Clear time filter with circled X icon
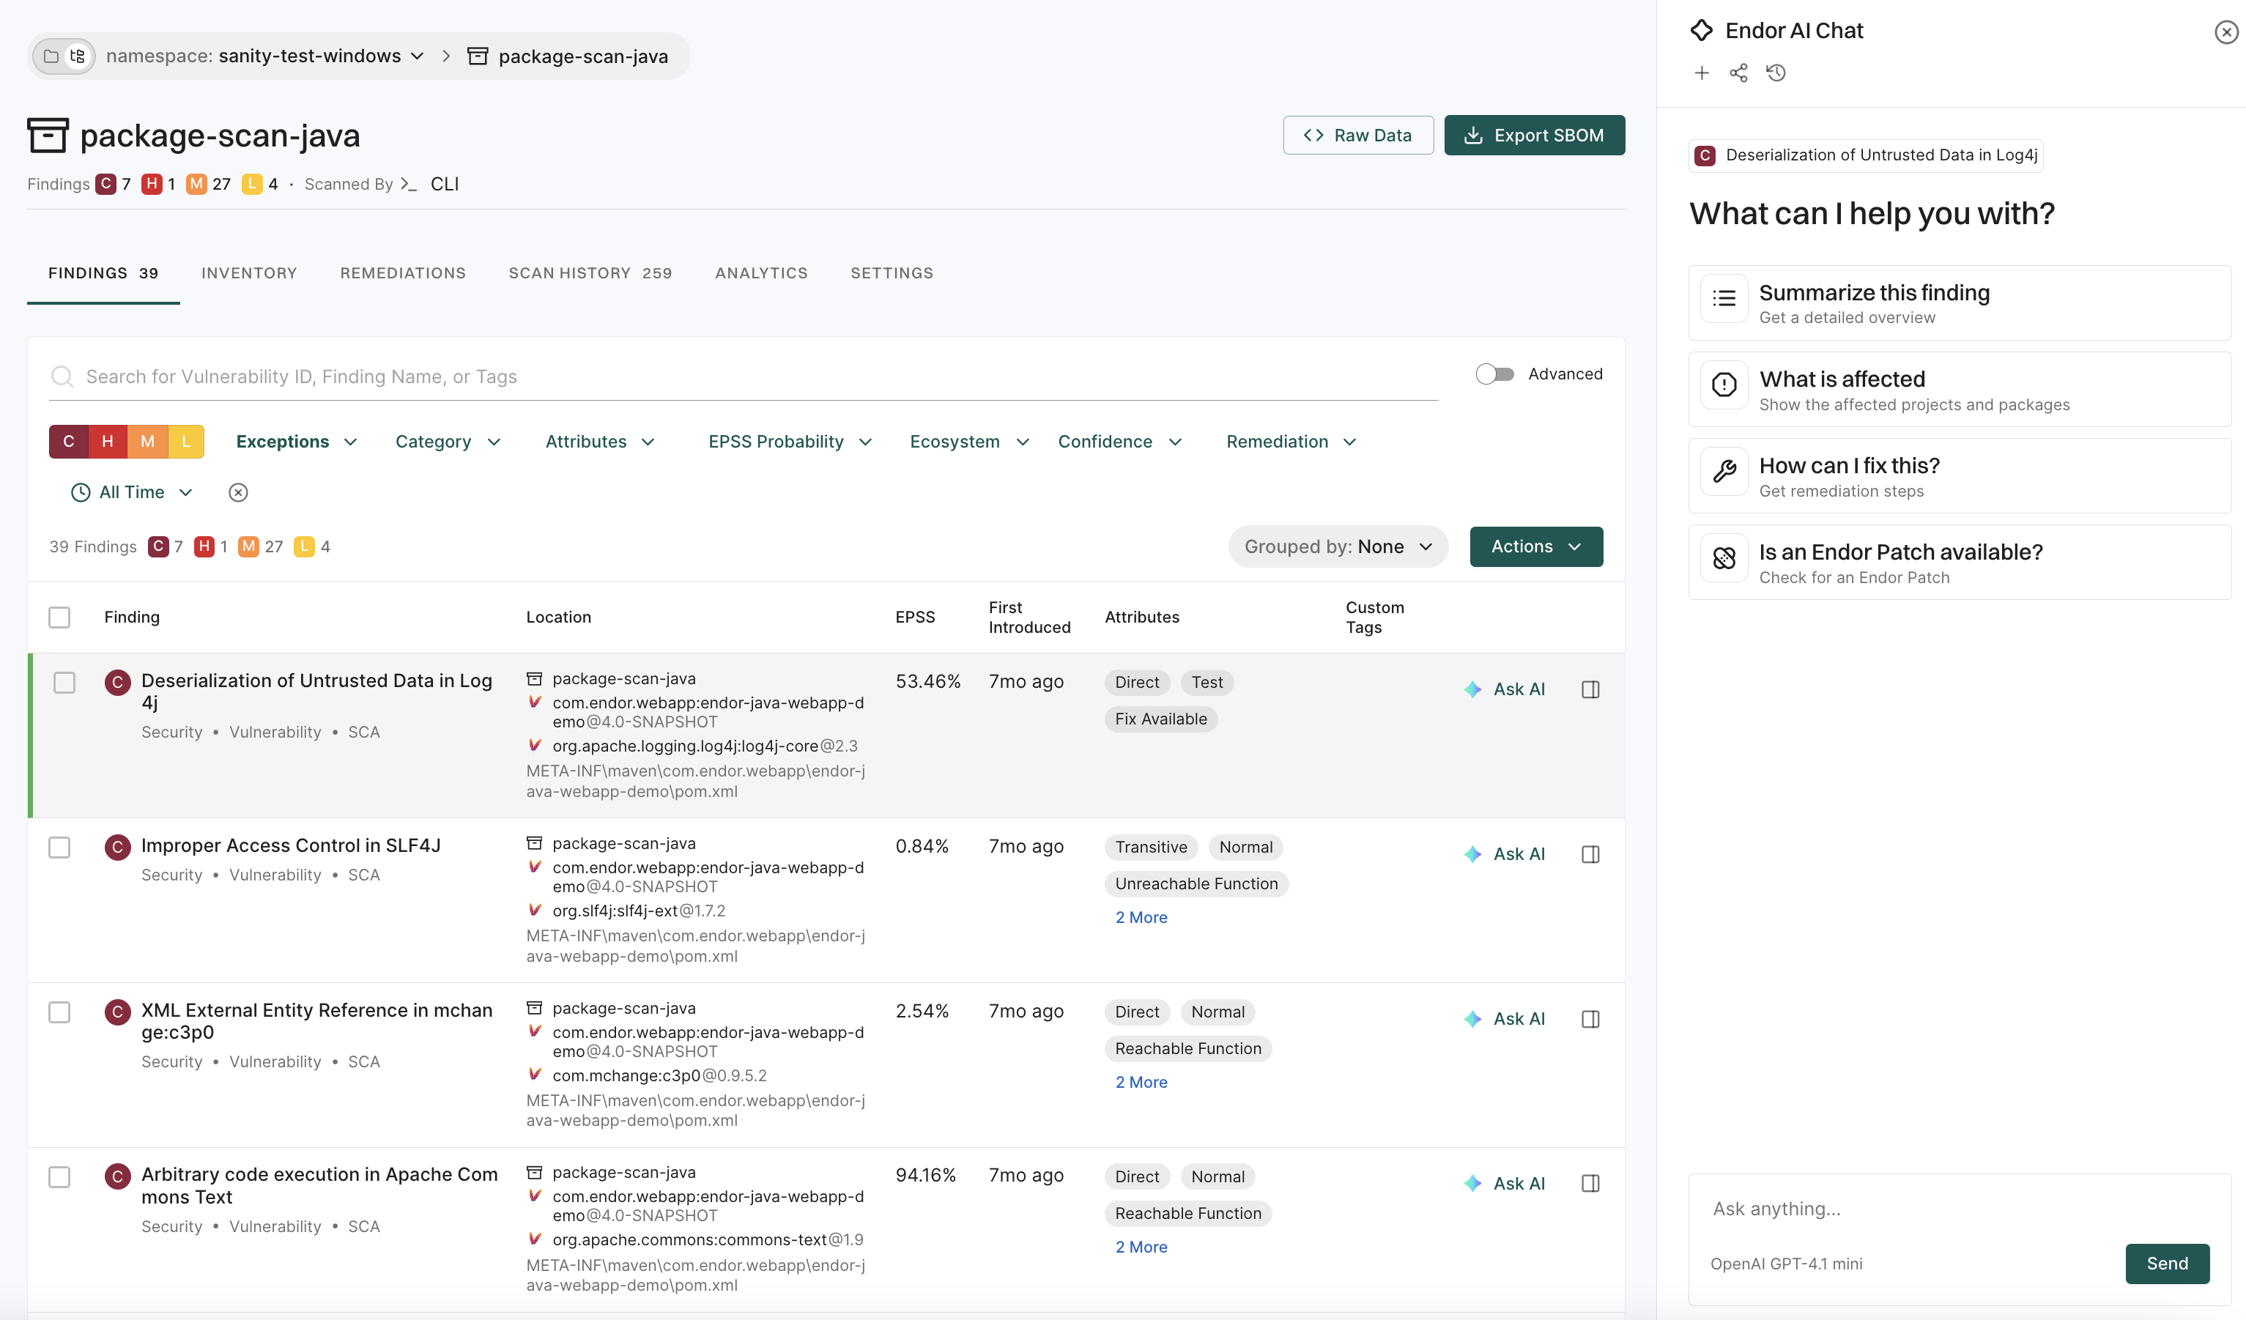Screen dimensions: 2246x1320 238,492
